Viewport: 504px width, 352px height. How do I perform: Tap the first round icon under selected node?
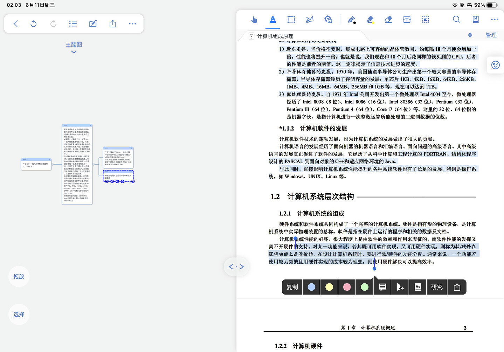coord(107,181)
